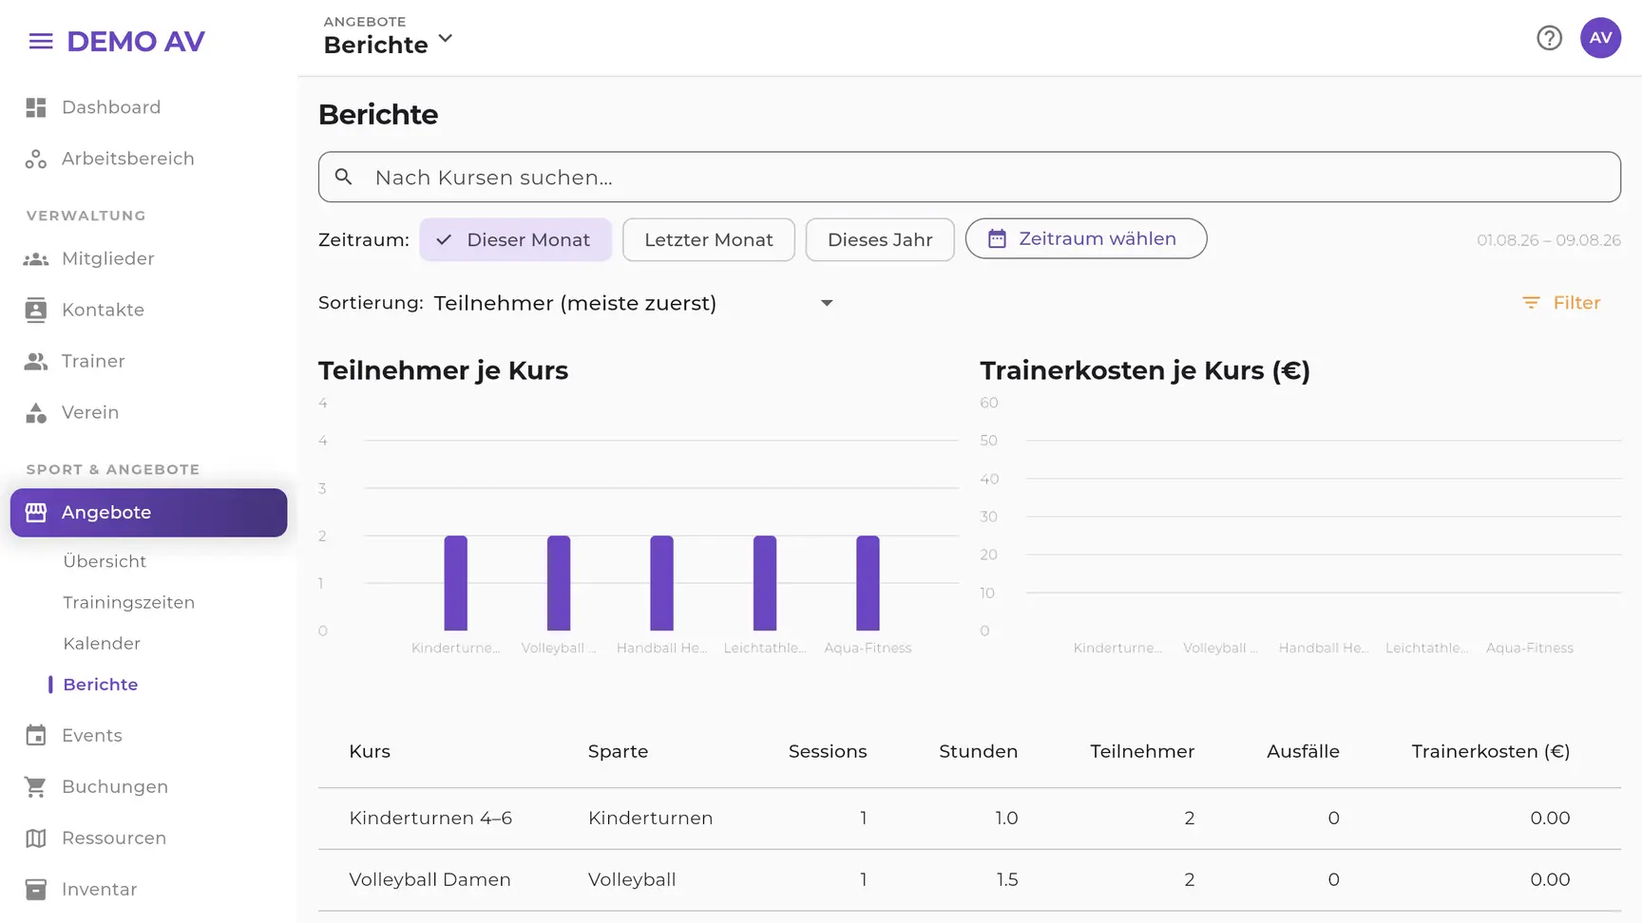Focus the Nach Kursen suchen field
The height and width of the screenshot is (923, 1642).
click(969, 177)
